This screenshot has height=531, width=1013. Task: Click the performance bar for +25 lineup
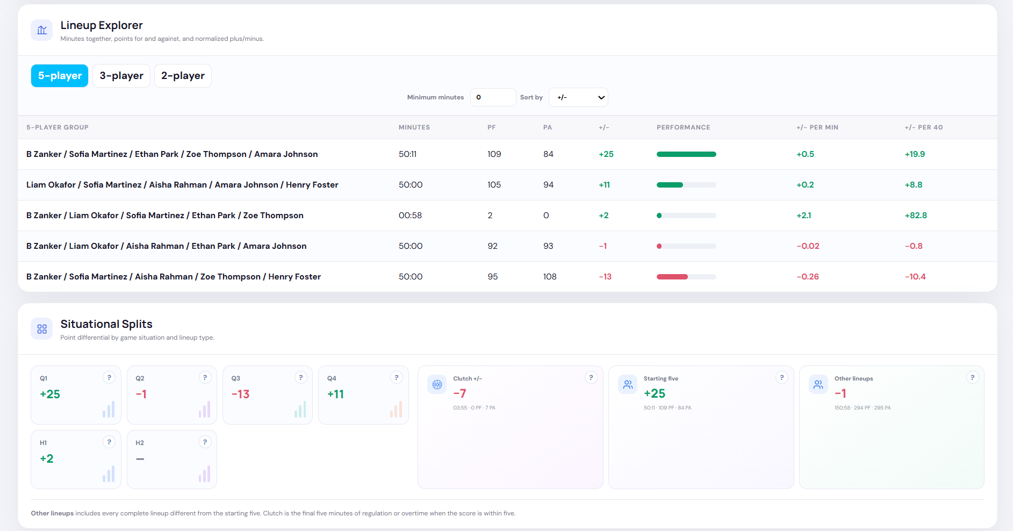[x=686, y=154]
